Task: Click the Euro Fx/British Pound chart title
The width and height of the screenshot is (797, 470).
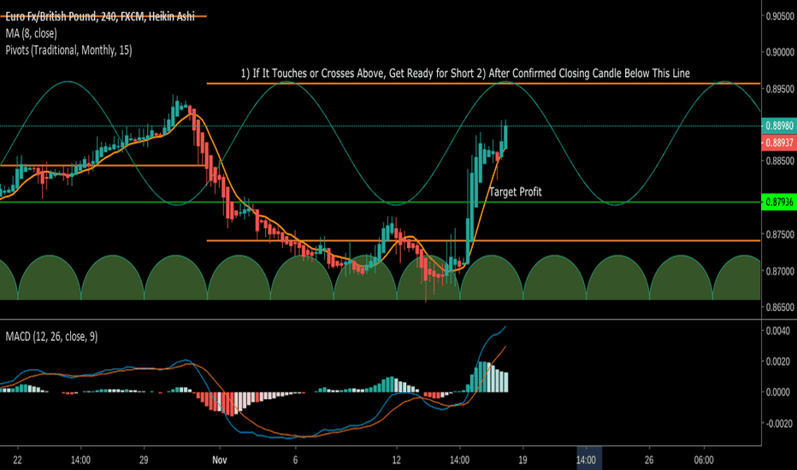Action: click(100, 17)
